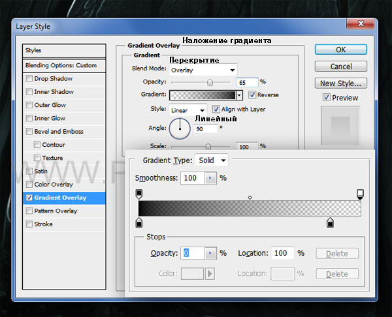392x317 pixels.
Task: Enable the Bevel and Emboss checkbox
Action: coord(29,131)
